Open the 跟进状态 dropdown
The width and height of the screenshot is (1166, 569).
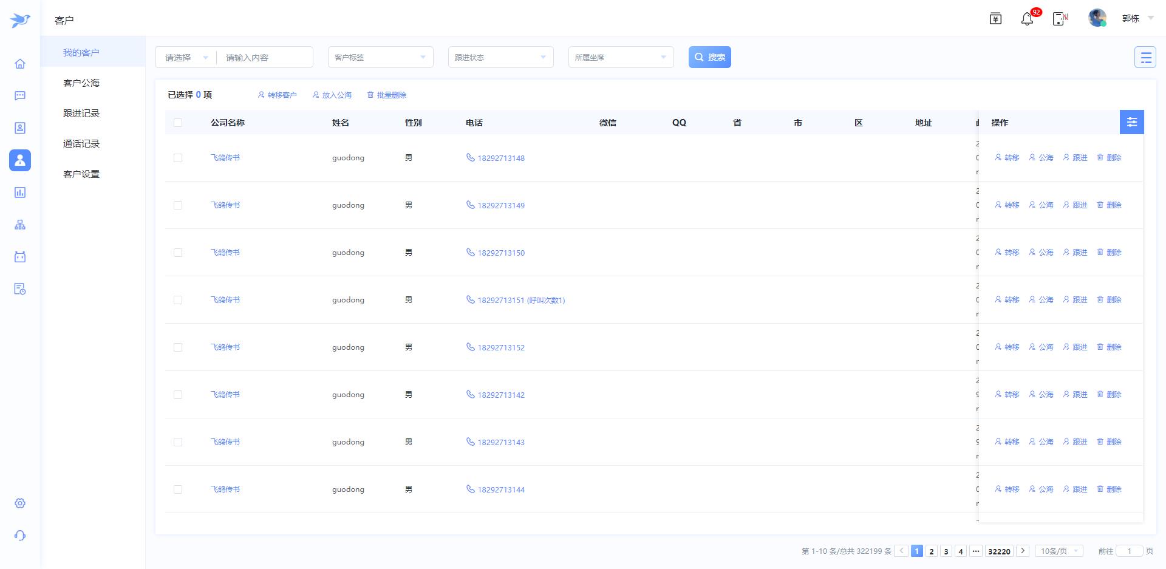(500, 57)
